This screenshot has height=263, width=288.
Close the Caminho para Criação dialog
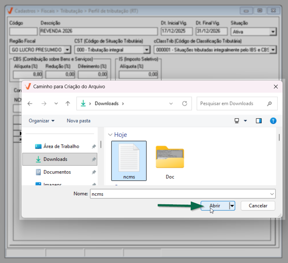276,87
